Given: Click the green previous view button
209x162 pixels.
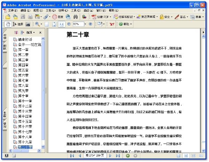Looking at the screenshot, I should (x=128, y=156).
